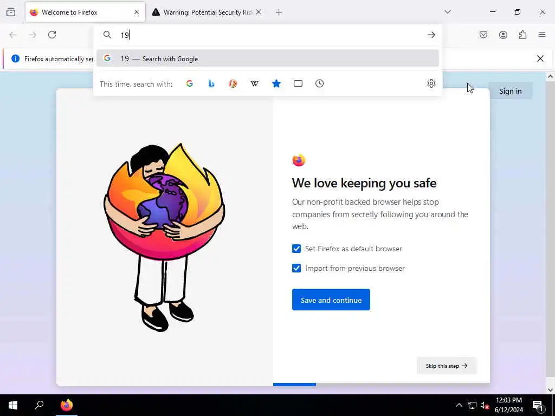Uncheck Import from previous browser

pos(296,268)
